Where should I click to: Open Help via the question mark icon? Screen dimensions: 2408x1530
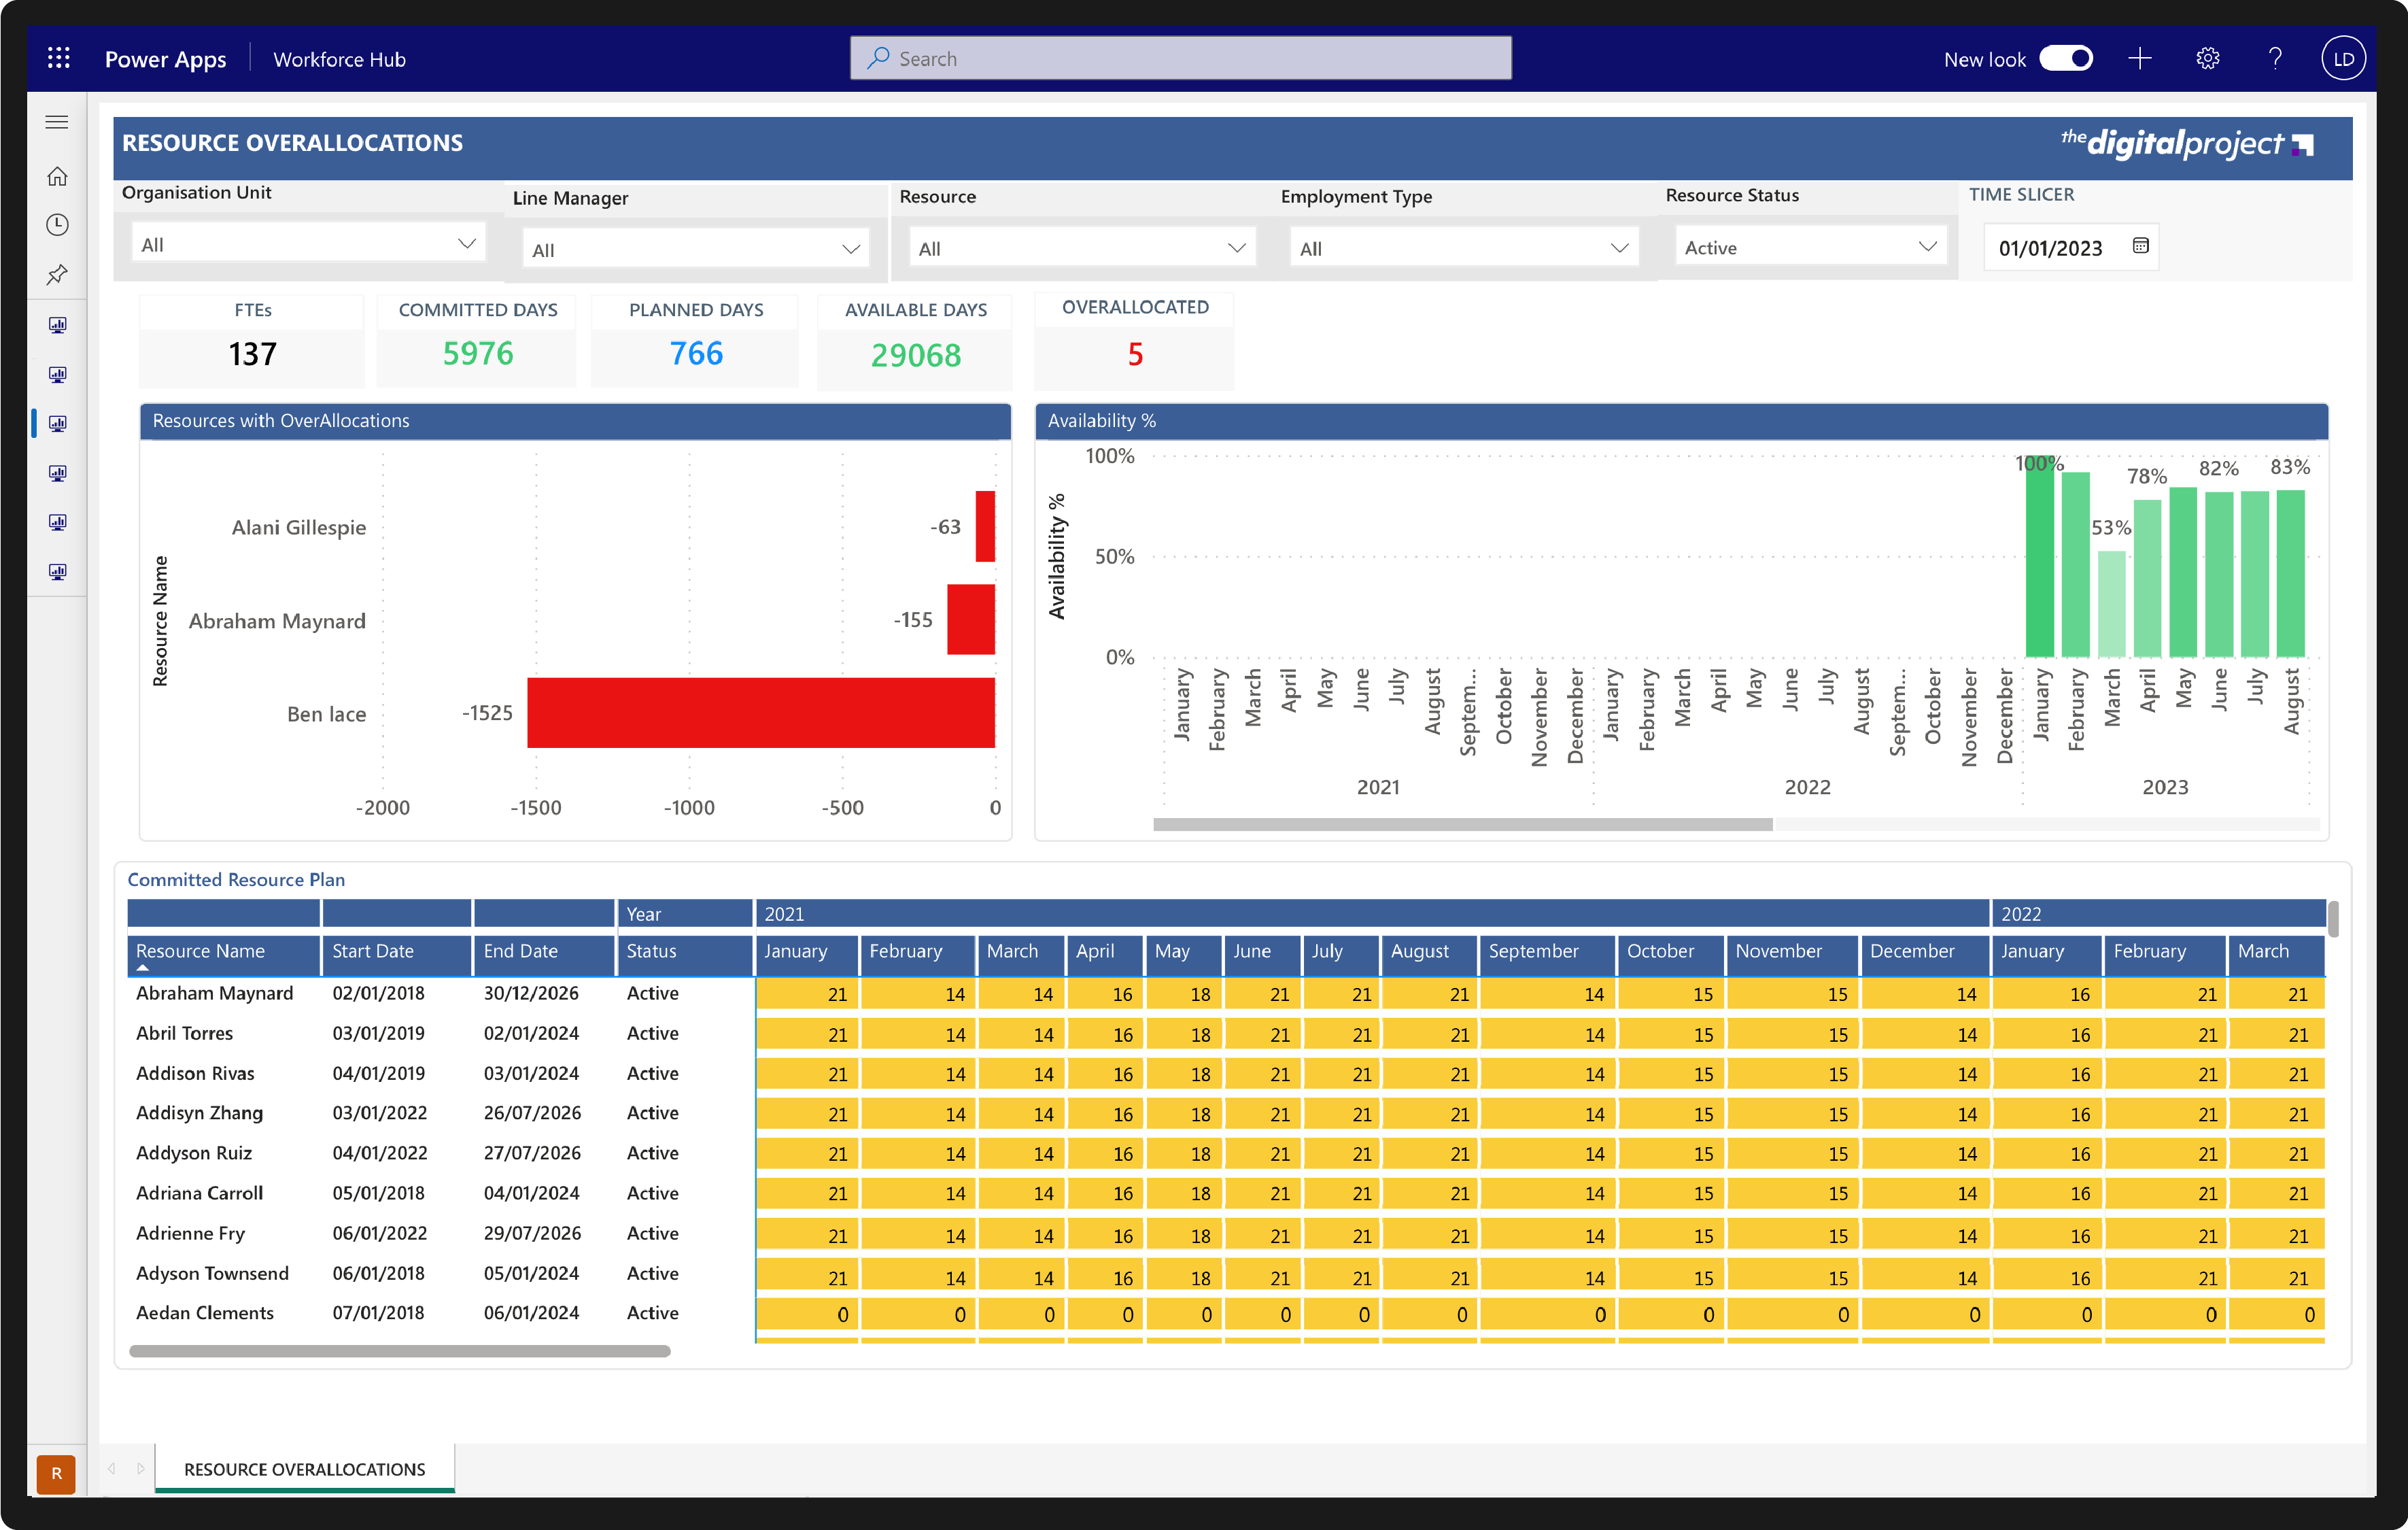point(2275,58)
